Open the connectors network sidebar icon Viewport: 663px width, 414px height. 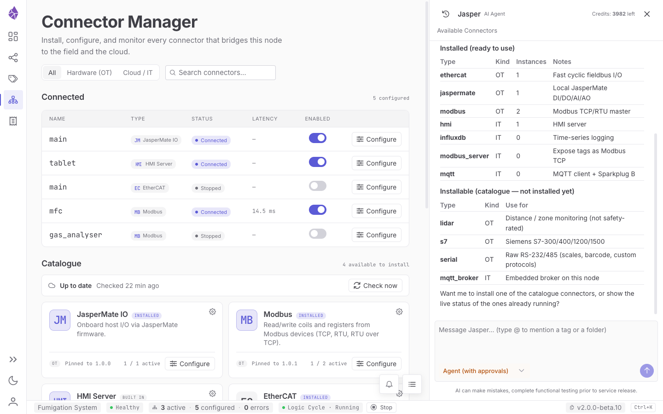[13, 100]
